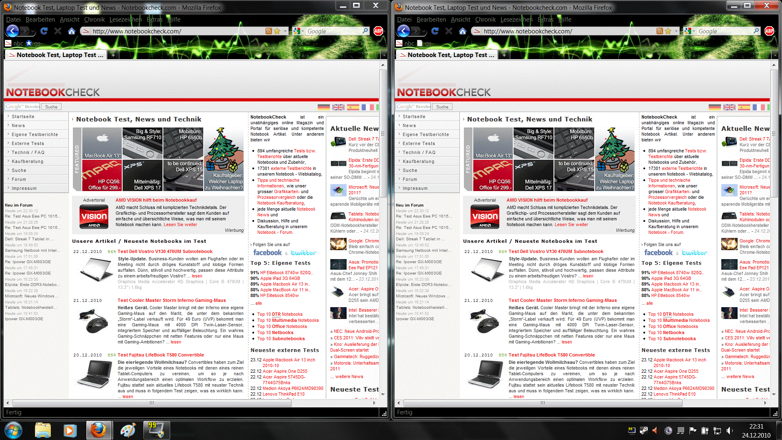782x440 pixels.
Task: Click the British flag language icon in left page
Action: (x=338, y=107)
